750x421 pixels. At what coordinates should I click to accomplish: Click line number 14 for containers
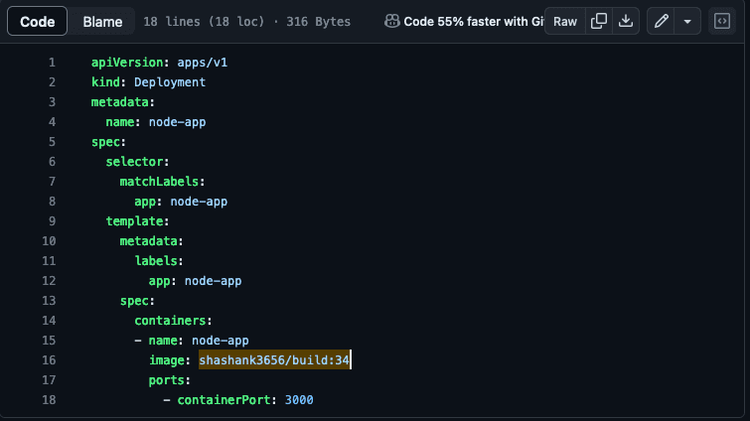pos(49,321)
